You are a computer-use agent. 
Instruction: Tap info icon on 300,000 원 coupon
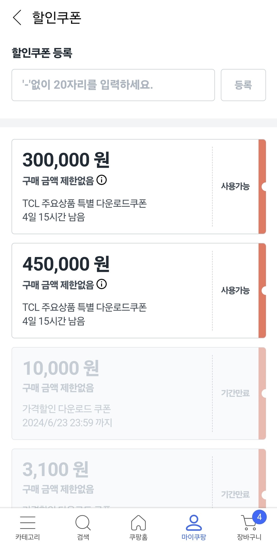102,180
